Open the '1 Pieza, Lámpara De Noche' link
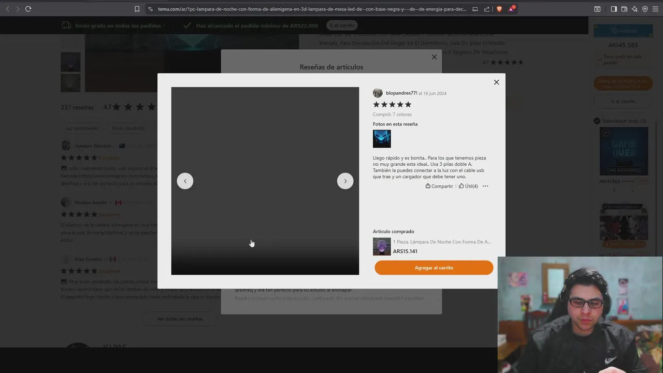The height and width of the screenshot is (373, 663). click(442, 242)
